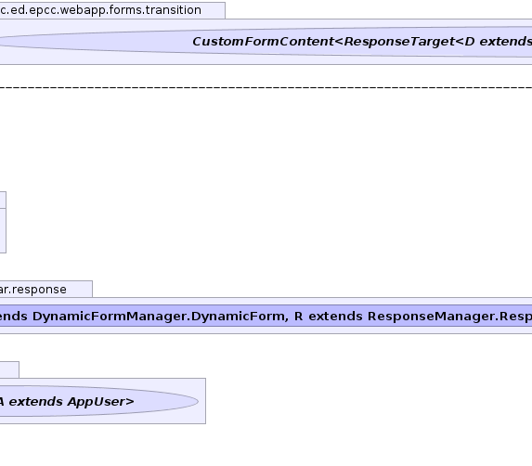Image resolution: width=532 pixels, height=466 pixels.
Task: Click the upper compartment of the small unlabeled box
Action: (x=3, y=201)
